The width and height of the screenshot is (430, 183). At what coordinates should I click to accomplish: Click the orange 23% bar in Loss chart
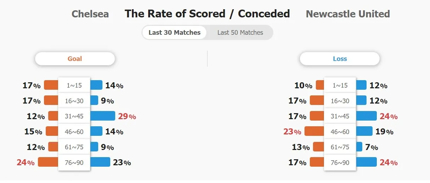click(x=314, y=131)
